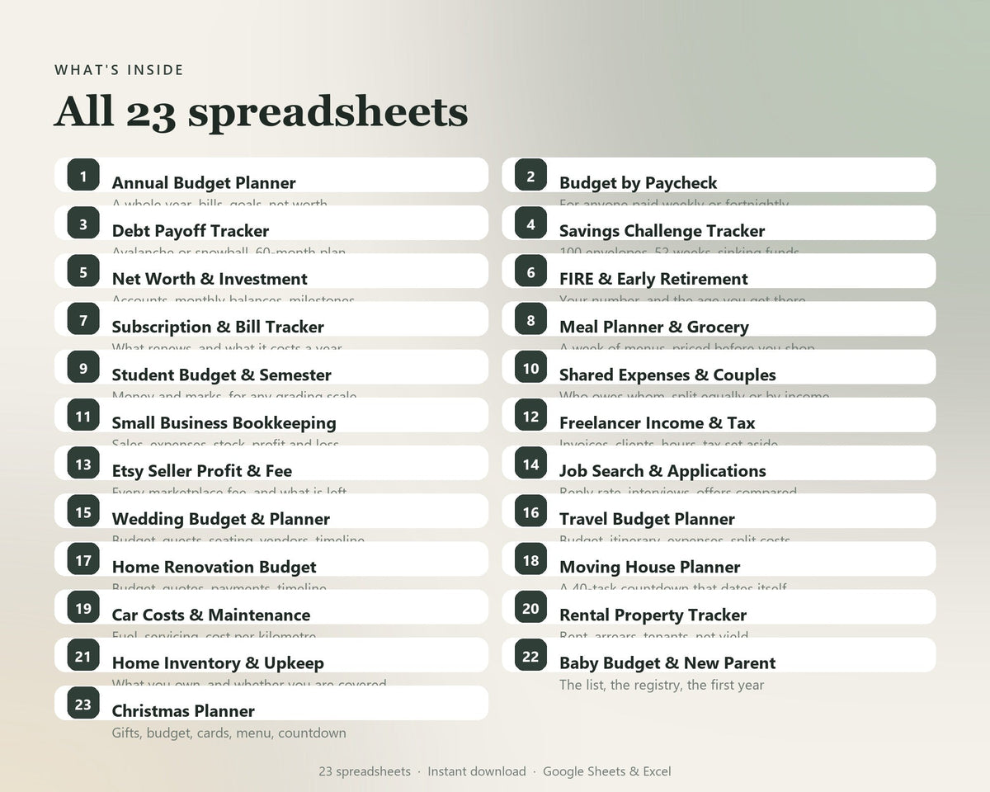990x792 pixels.
Task: Select the Car Costs & Maintenance title
Action: (x=211, y=615)
